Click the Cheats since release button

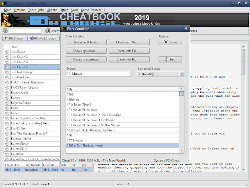86,59
